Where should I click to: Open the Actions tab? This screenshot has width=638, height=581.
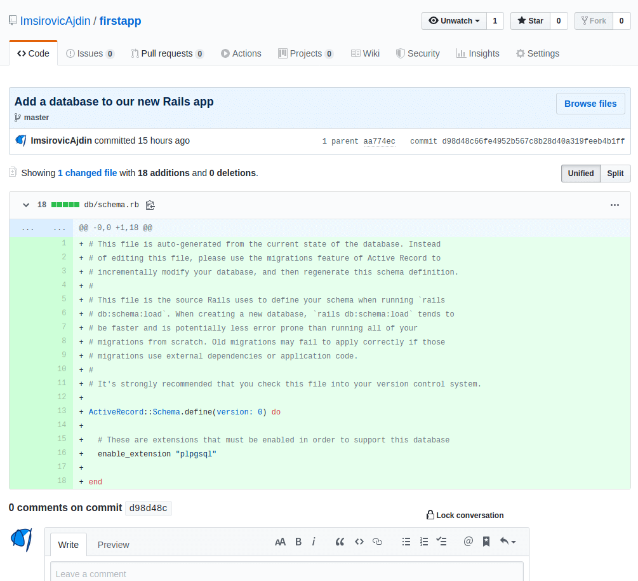coord(241,53)
